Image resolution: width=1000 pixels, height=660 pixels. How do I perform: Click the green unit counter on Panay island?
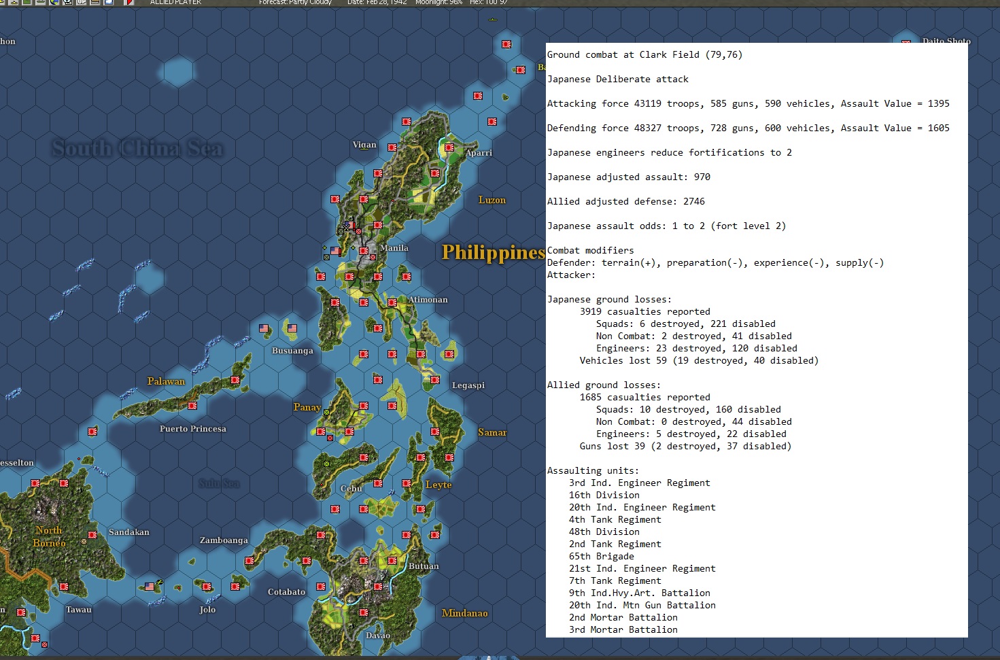click(326, 413)
